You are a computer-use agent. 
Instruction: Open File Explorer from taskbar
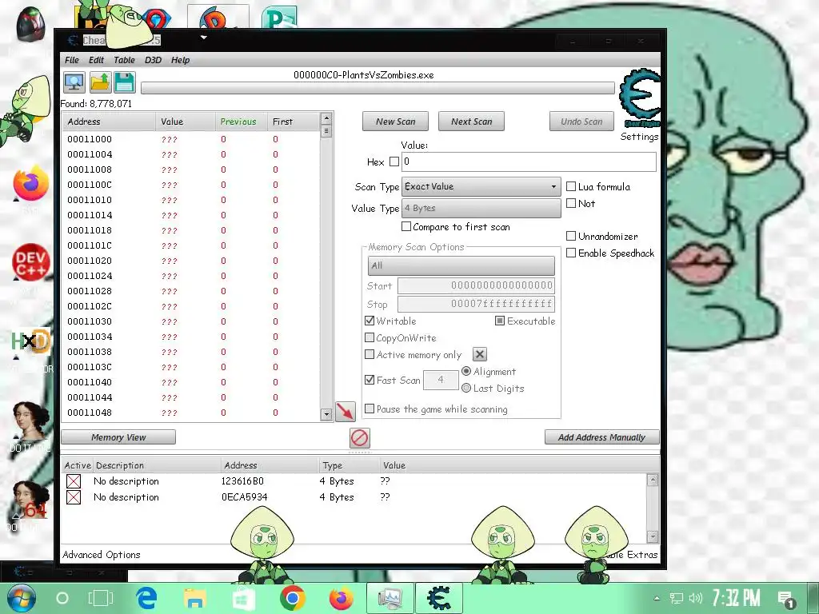point(194,598)
